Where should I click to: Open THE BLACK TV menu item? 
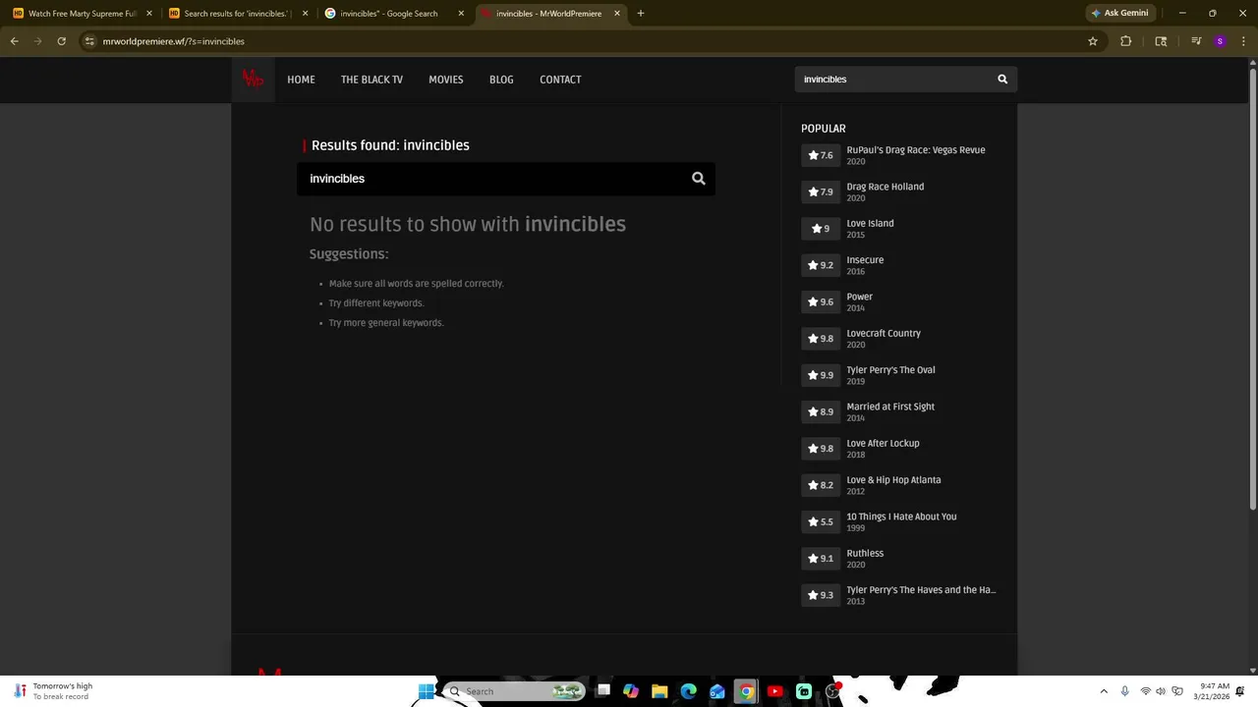pyautogui.click(x=372, y=80)
